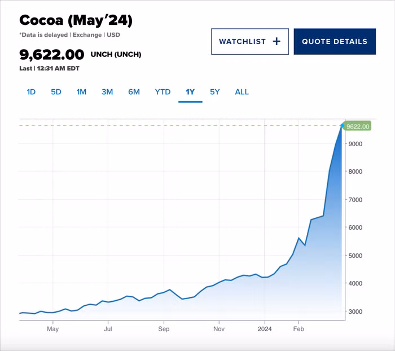Show the 1M chart view

(x=81, y=92)
